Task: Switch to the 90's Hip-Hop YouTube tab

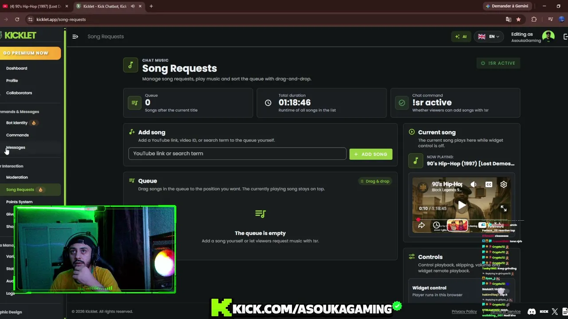Action: pos(35,6)
